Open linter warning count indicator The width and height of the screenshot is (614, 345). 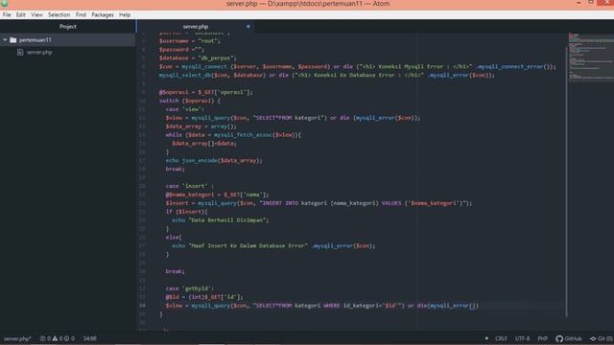pos(58,338)
